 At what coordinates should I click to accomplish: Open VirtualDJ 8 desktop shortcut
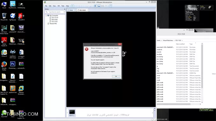click(x=21, y=17)
